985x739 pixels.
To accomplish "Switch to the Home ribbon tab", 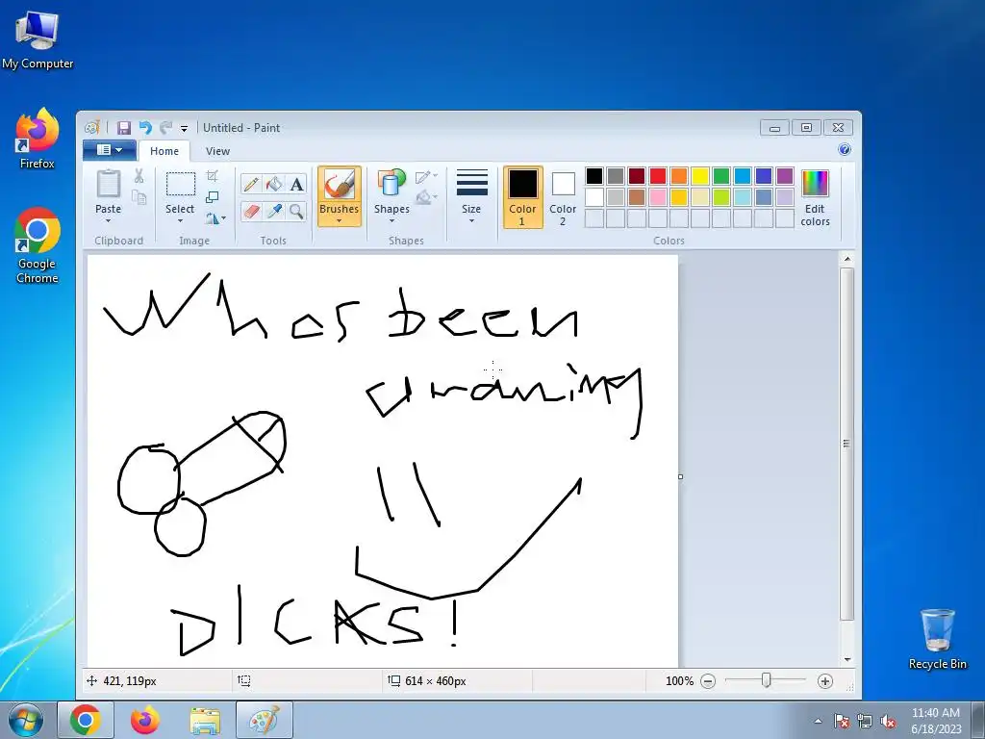I will [x=164, y=151].
